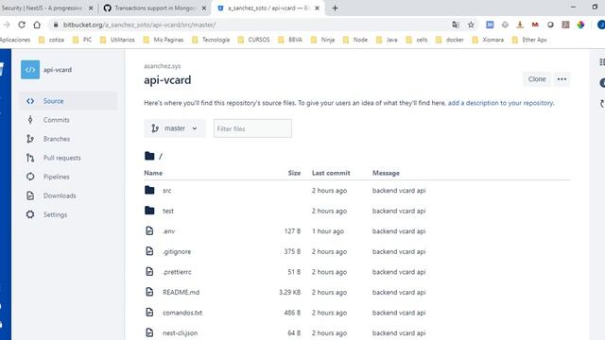Open the CURSOS bookmark folder
The image size is (605, 340).
[x=254, y=40]
